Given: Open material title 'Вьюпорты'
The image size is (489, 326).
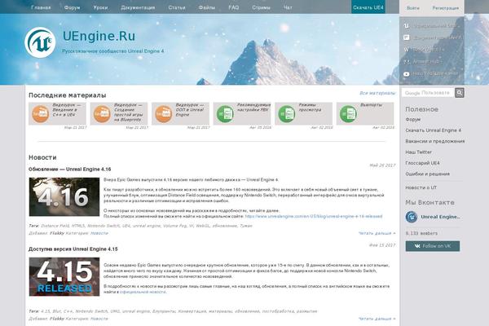Looking at the screenshot, I should [371, 105].
